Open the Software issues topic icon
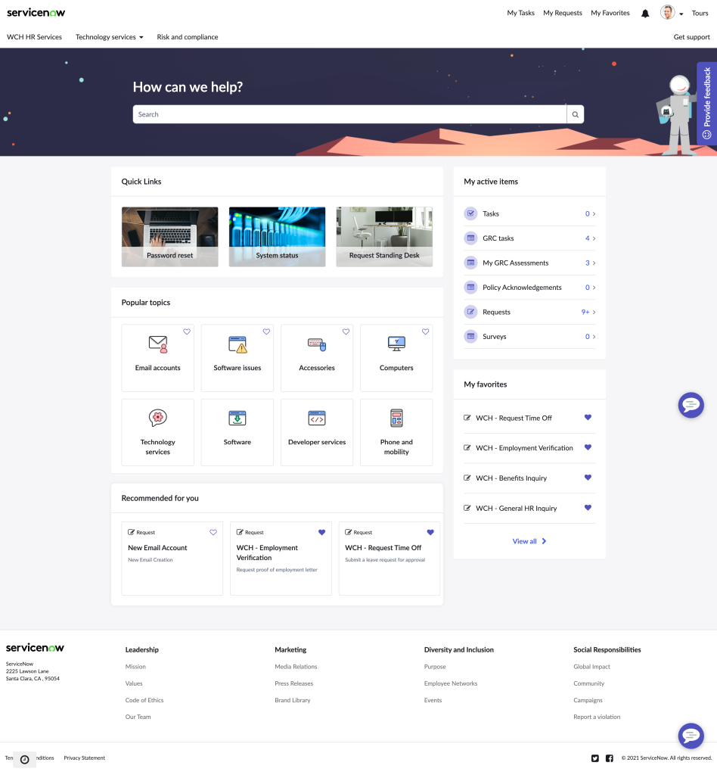Image resolution: width=717 pixels, height=775 pixels. coord(237,344)
